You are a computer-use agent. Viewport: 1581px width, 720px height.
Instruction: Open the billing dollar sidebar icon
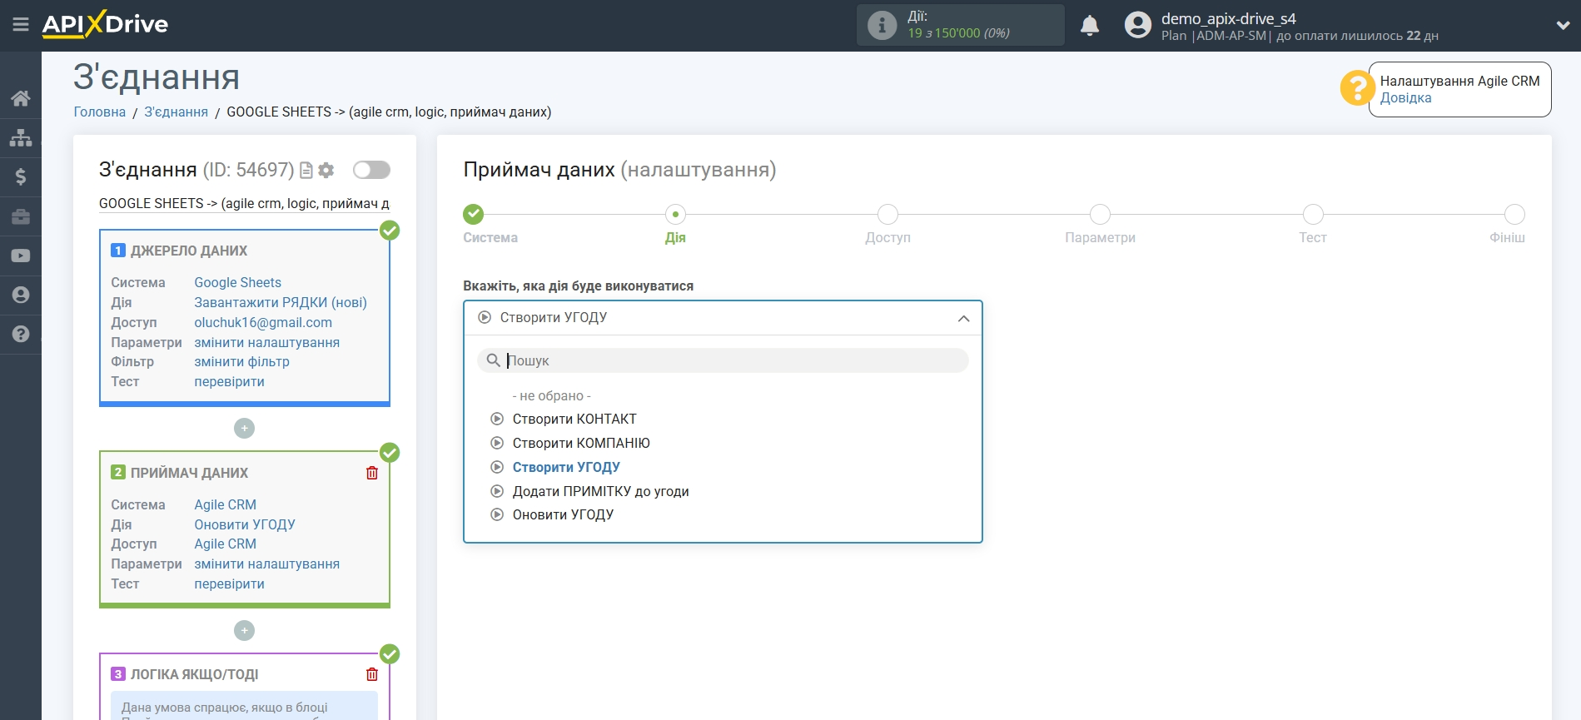(21, 176)
